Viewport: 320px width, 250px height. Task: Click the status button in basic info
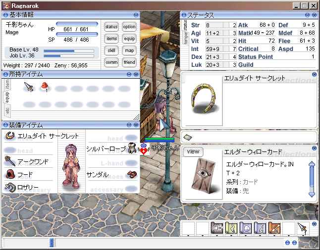tap(111, 27)
